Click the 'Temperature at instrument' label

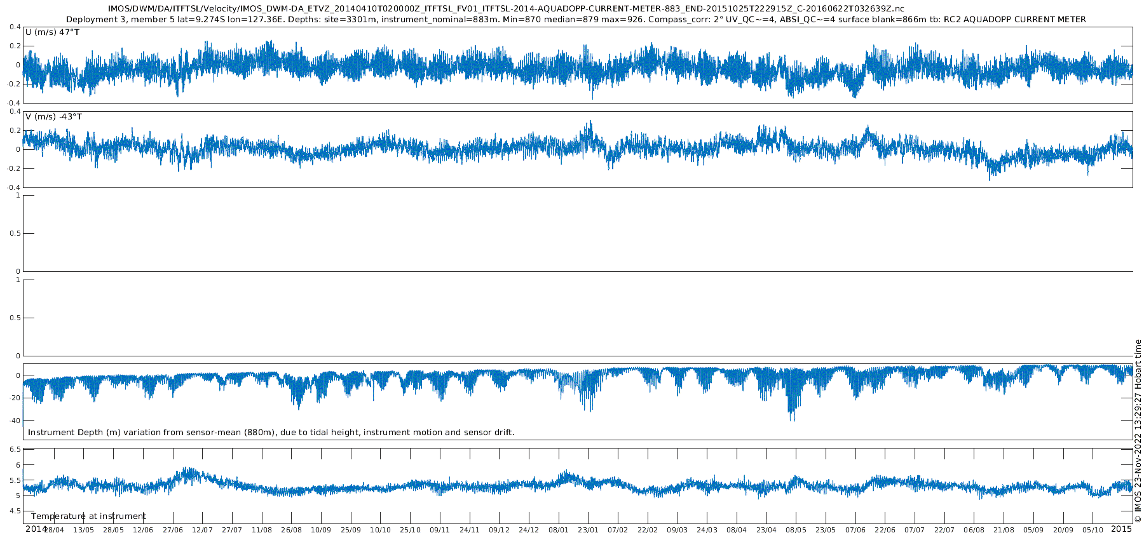[88, 516]
